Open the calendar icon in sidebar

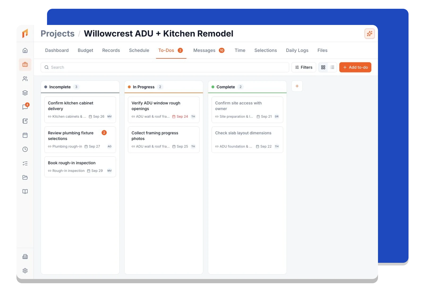pyautogui.click(x=25, y=135)
